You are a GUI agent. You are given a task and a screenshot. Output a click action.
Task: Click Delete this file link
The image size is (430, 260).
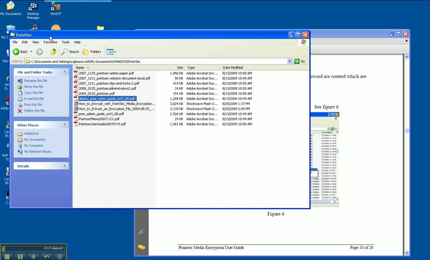[34, 110]
